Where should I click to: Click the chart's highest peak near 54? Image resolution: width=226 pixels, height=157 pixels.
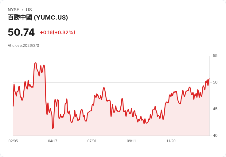coord(35,63)
